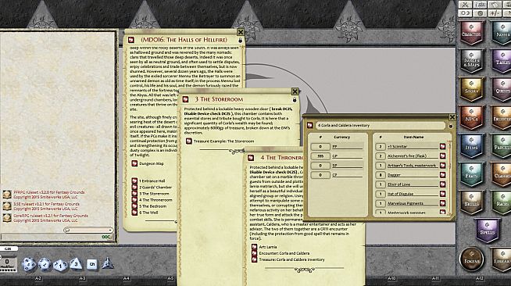Open the Images & Maps banner
The width and height of the screenshot is (511, 286).
pos(471,61)
